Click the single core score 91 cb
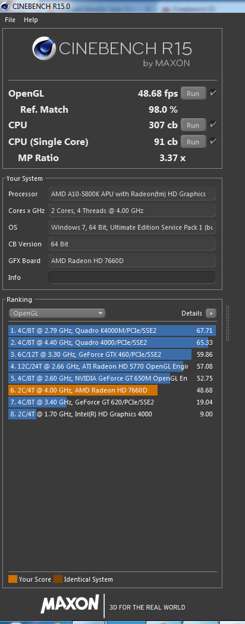 (166, 141)
